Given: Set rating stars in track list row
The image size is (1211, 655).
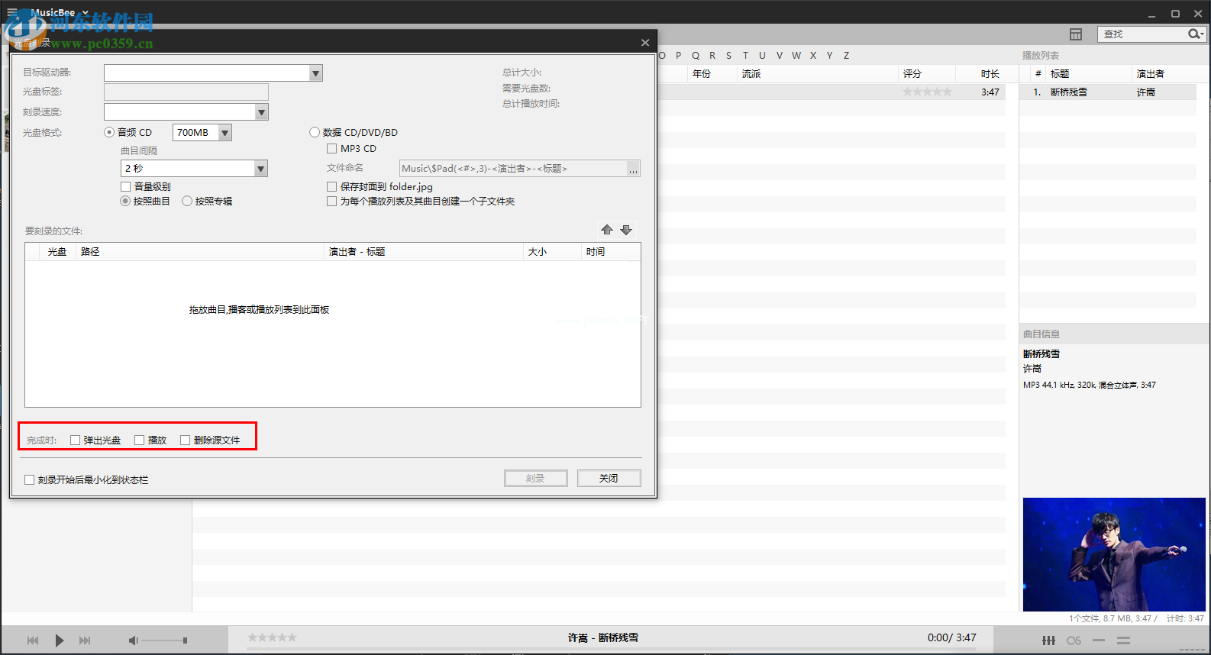Looking at the screenshot, I should (927, 92).
